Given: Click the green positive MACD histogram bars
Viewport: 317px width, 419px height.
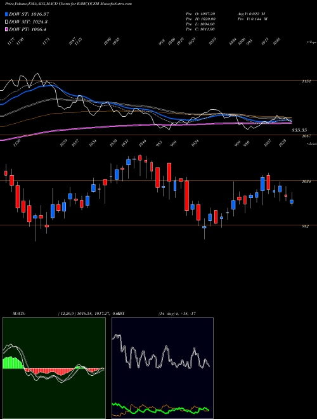Looking at the screenshot, I should (x=13, y=363).
